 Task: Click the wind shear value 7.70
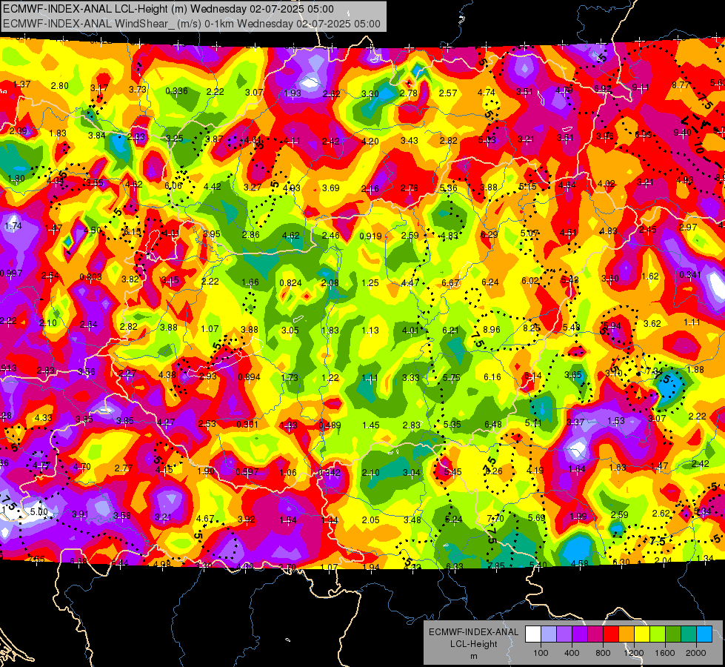point(495,519)
